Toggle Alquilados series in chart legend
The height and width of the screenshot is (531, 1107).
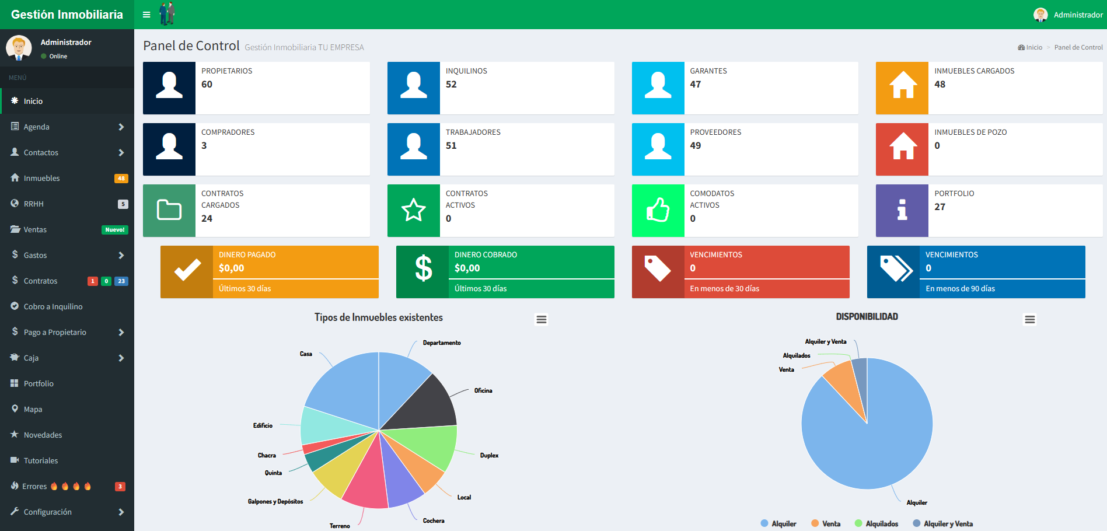(876, 524)
